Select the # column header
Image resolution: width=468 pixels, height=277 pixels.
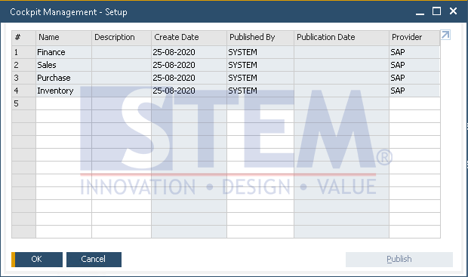[x=23, y=38]
